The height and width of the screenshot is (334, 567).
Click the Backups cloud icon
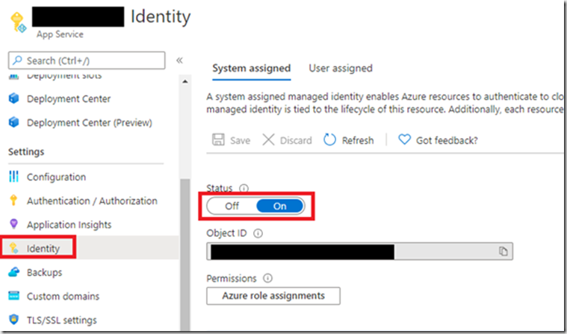(13, 271)
